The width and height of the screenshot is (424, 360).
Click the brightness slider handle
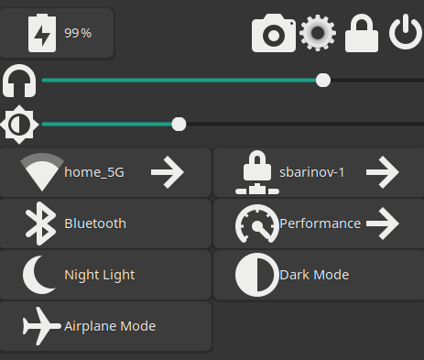pos(179,125)
